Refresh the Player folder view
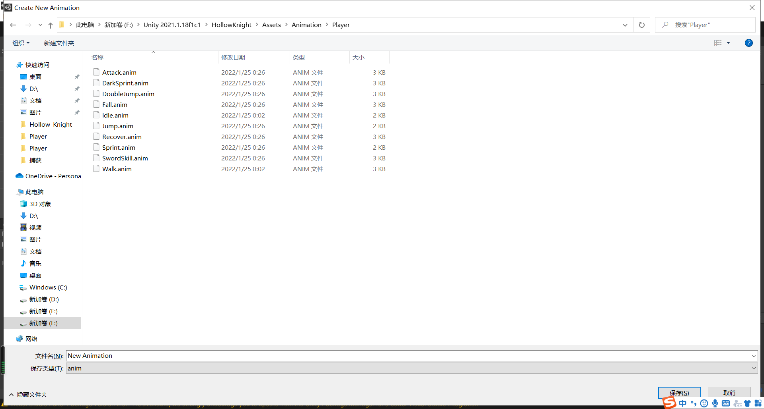This screenshot has width=764, height=409. click(642, 25)
